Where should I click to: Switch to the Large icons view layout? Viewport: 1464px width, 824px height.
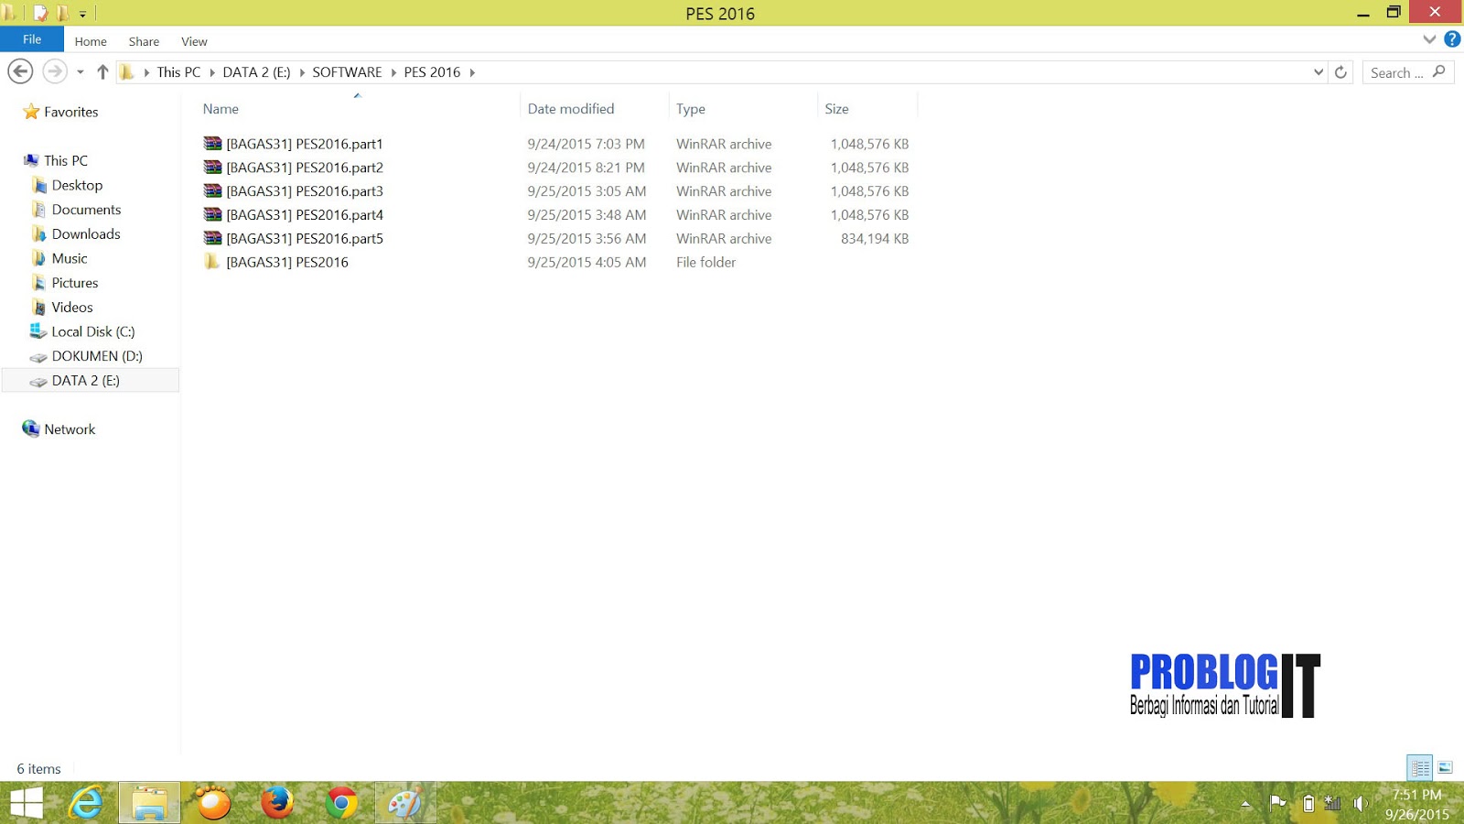coord(1446,767)
